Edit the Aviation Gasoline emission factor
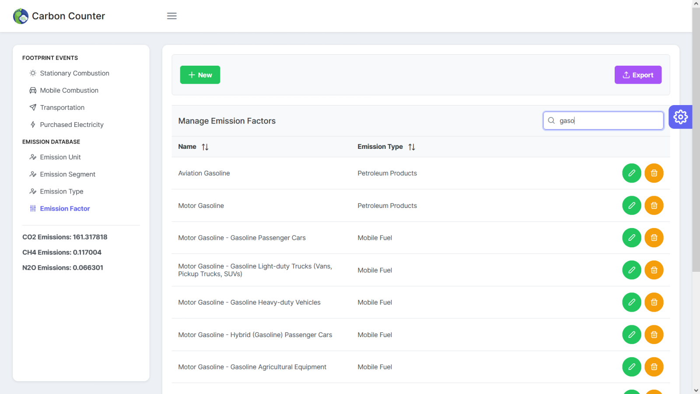This screenshot has height=394, width=700. tap(631, 173)
